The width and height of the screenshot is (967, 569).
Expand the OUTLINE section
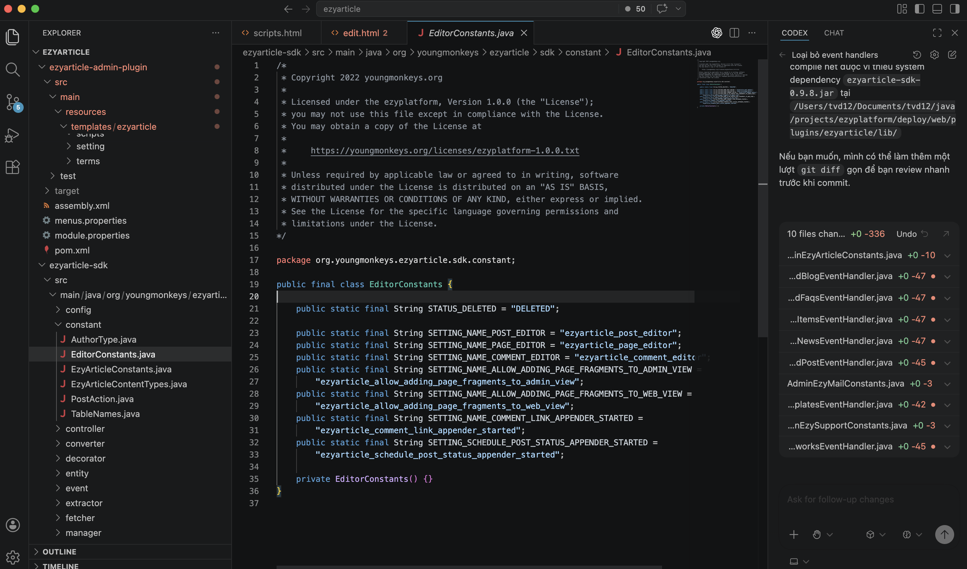point(59,552)
